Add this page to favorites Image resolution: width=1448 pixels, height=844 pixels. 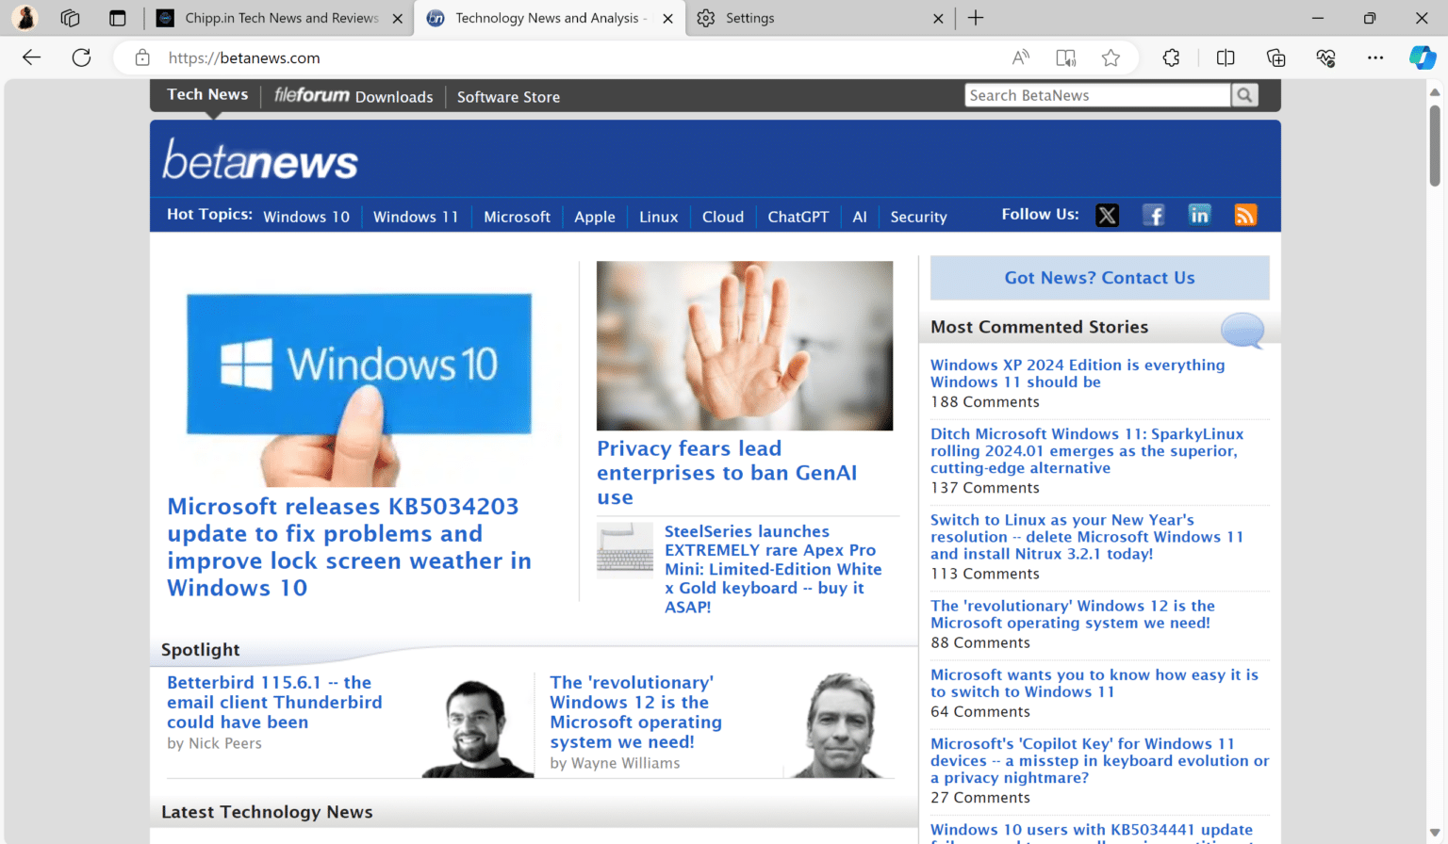click(x=1111, y=57)
